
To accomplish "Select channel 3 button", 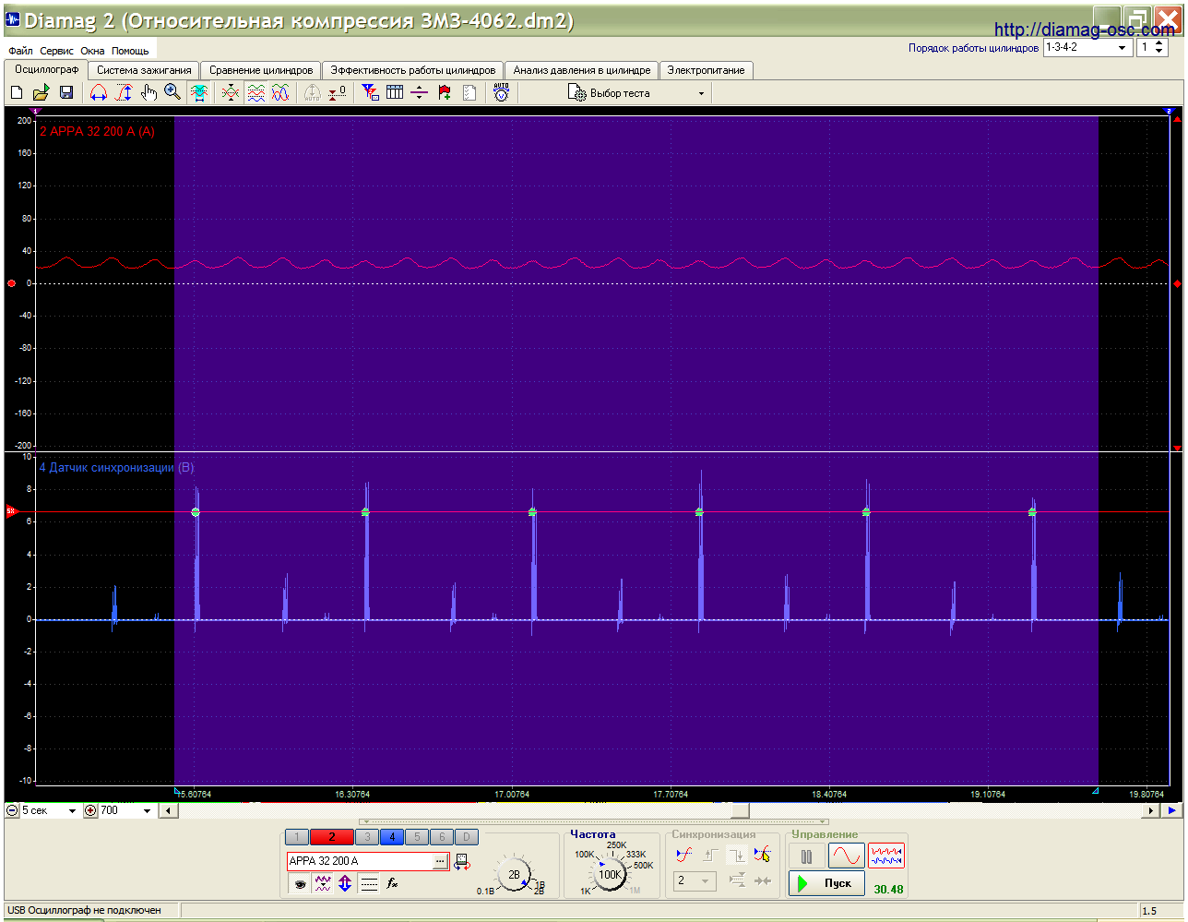I will [367, 837].
